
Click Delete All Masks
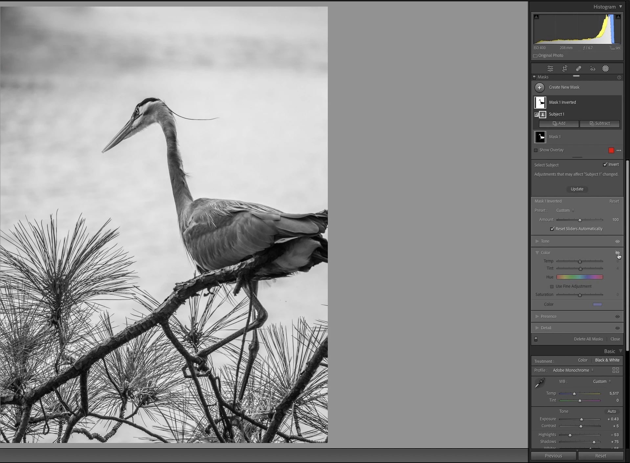pyautogui.click(x=588, y=339)
